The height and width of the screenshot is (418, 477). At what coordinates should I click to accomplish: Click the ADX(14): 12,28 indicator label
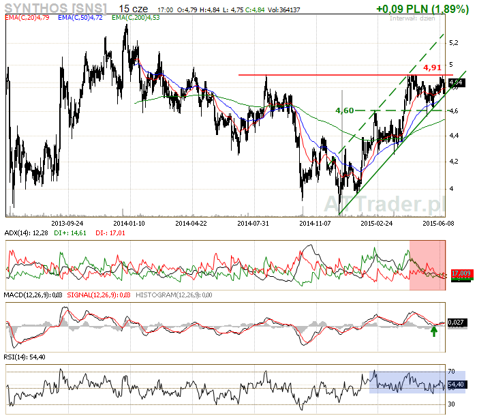(x=26, y=233)
